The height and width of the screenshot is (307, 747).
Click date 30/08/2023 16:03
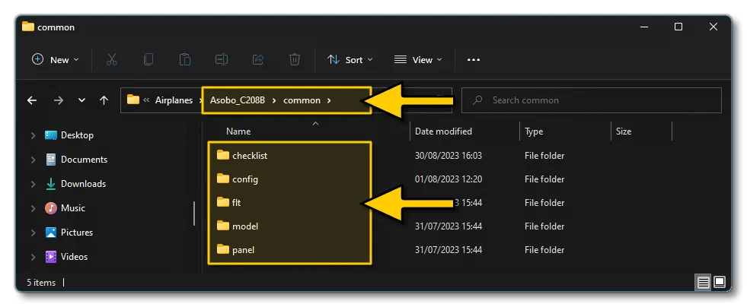[x=449, y=156]
